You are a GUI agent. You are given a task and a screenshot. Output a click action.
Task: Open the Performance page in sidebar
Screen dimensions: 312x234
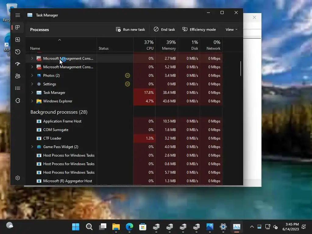[x=18, y=40]
